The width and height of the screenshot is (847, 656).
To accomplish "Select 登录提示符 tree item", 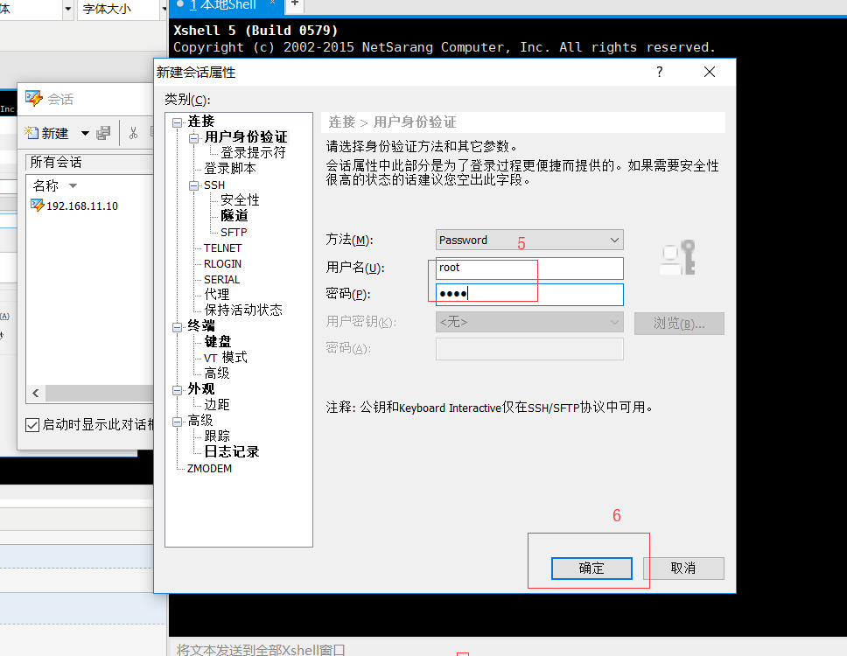I will [253, 153].
